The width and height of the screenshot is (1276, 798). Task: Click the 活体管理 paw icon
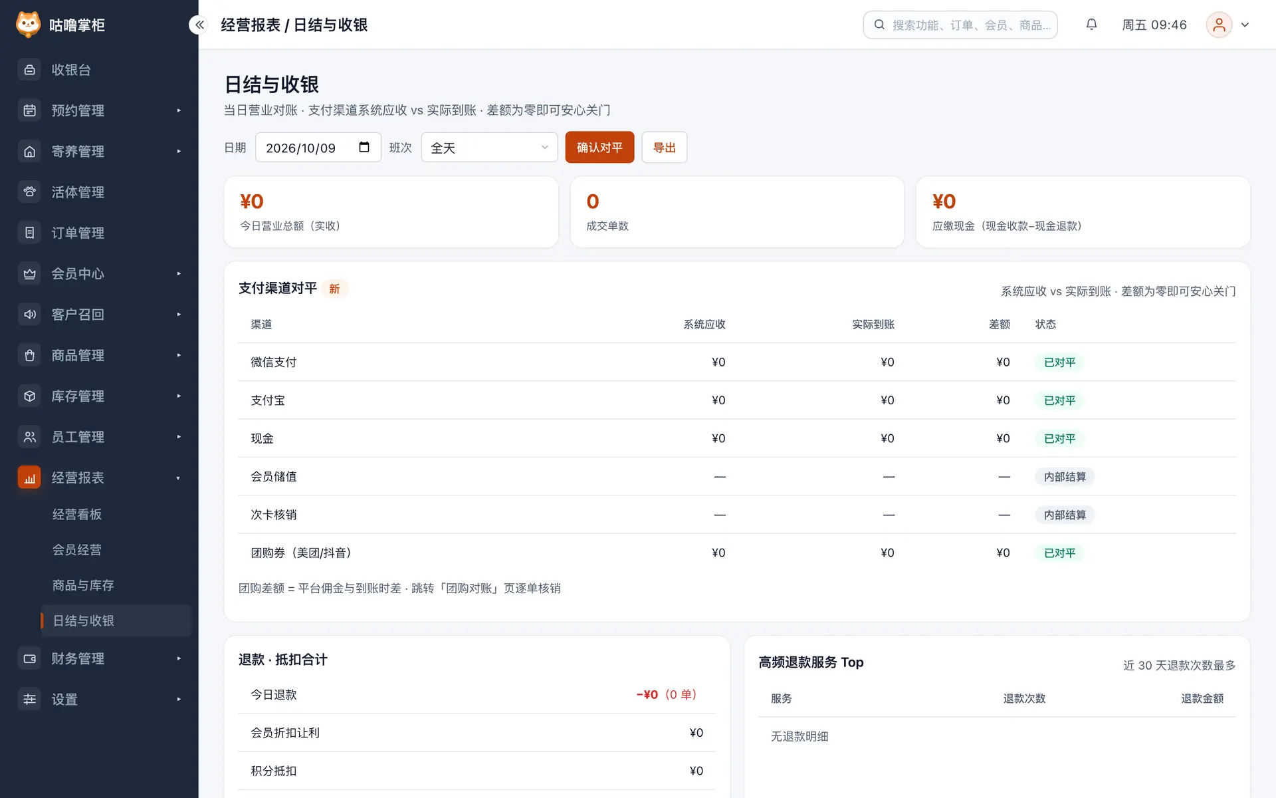pos(29,192)
